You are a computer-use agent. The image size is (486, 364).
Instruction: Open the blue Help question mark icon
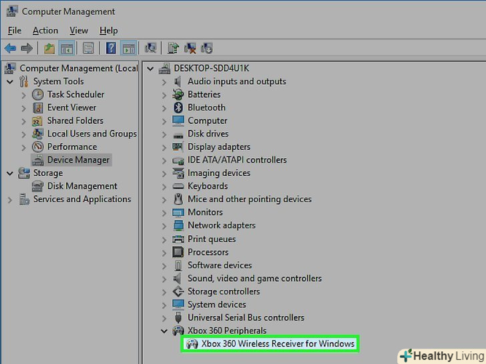pos(111,48)
